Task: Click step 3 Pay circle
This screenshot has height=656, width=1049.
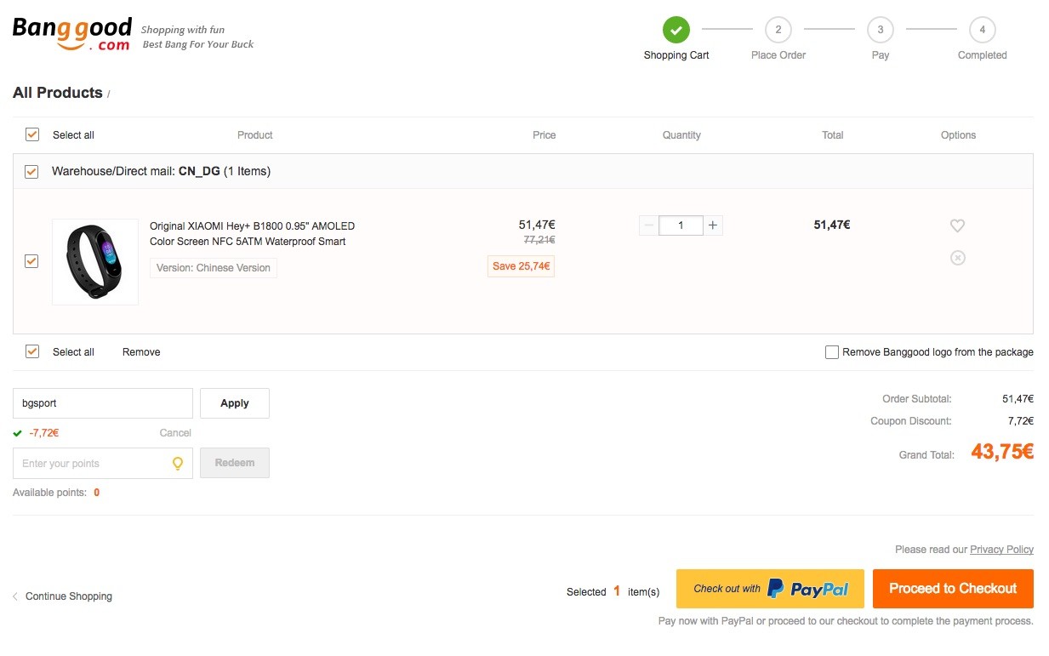Action: (880, 30)
